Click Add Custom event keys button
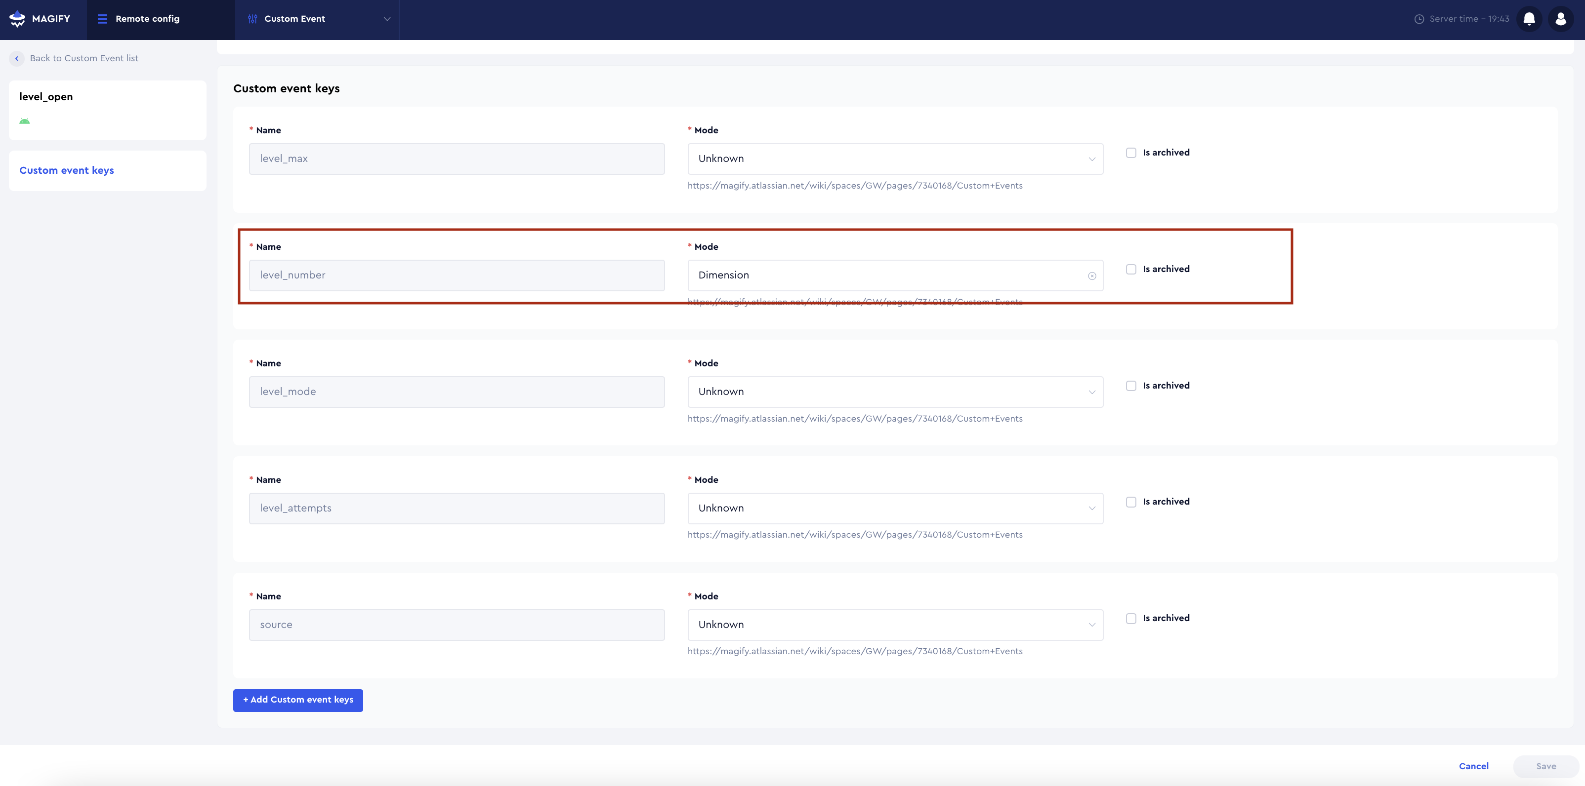 [298, 700]
